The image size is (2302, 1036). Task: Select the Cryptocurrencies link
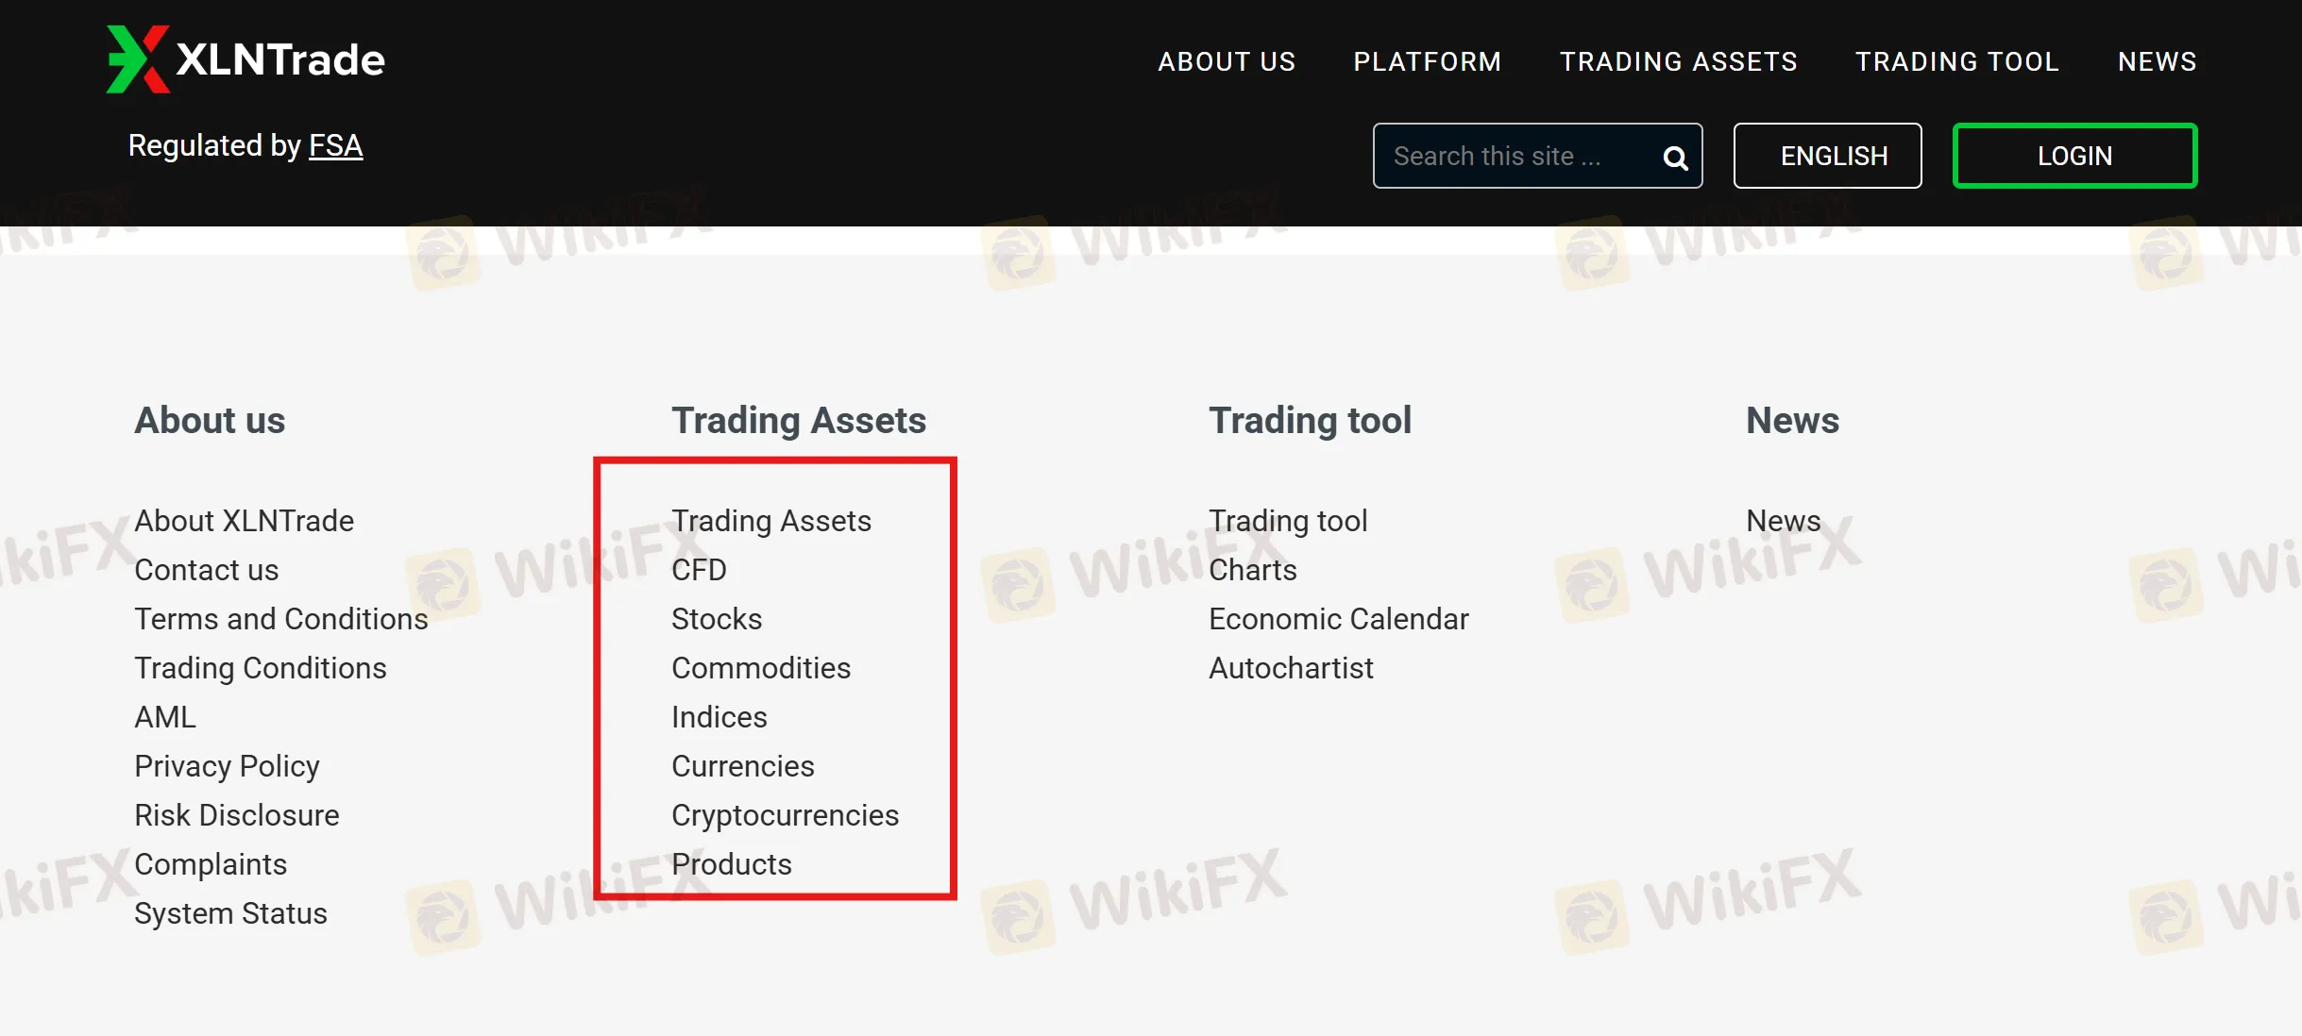click(785, 815)
